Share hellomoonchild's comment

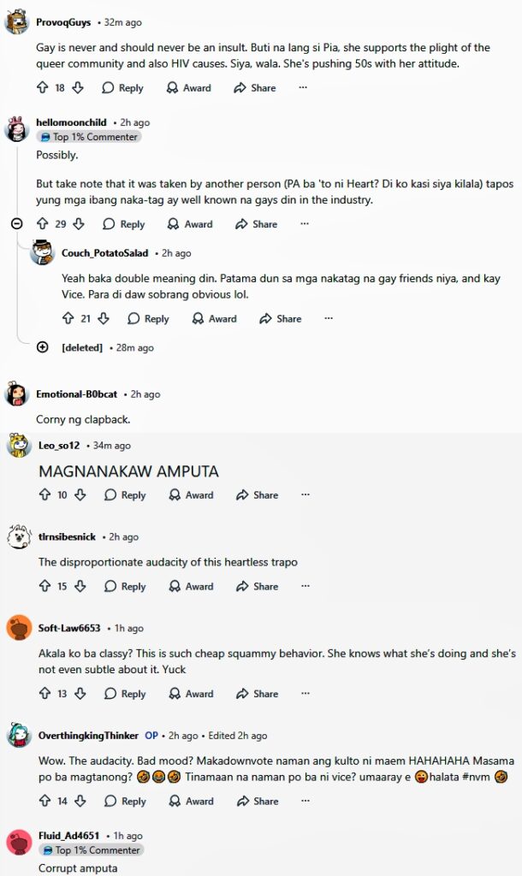(x=257, y=224)
